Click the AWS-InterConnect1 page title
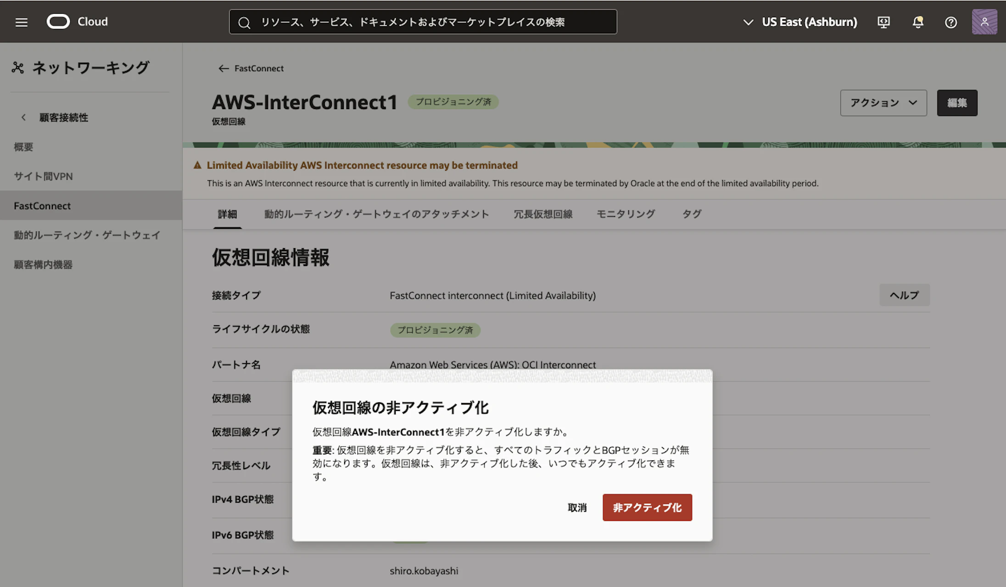1006x587 pixels. click(305, 102)
